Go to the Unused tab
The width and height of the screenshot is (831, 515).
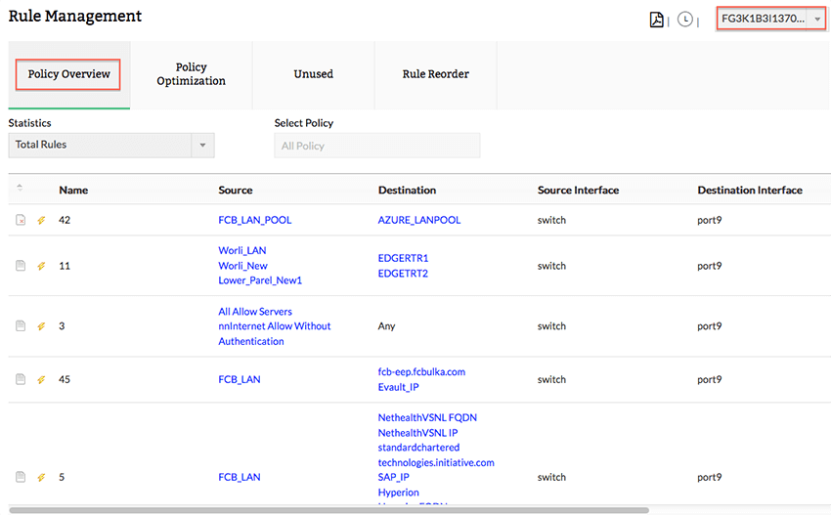(313, 74)
